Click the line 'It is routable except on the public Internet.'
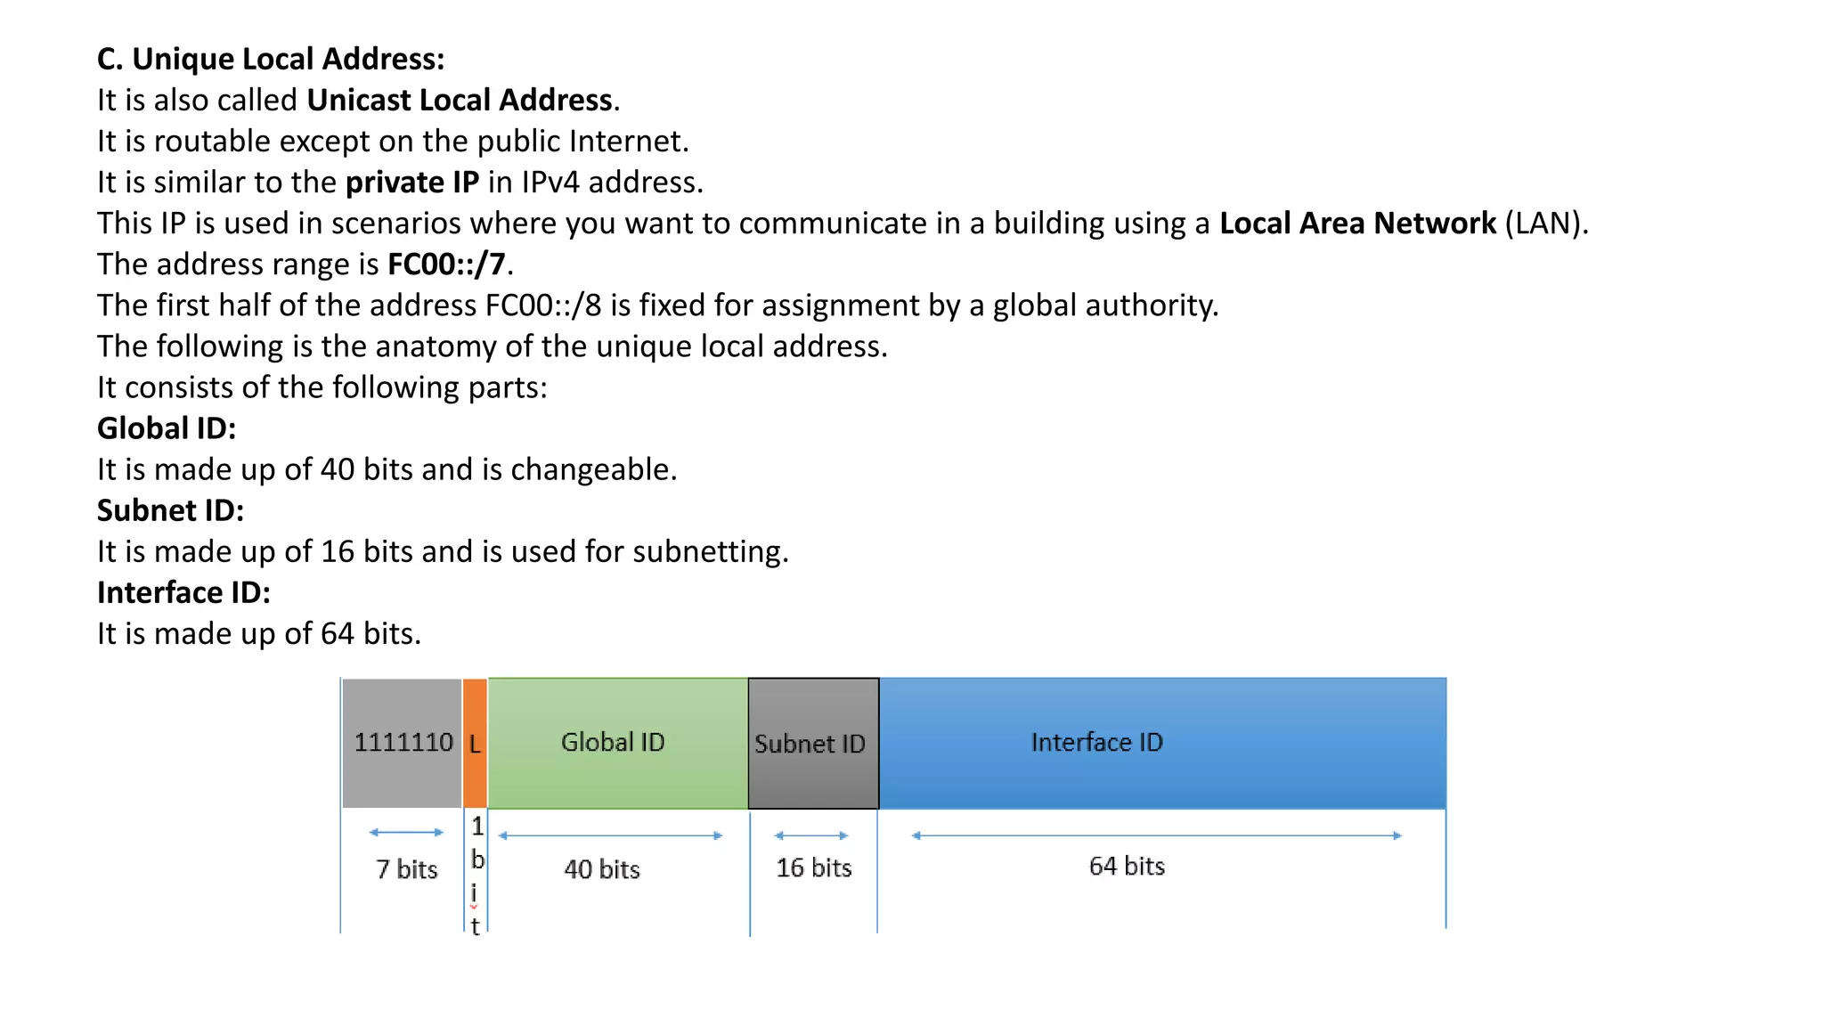The height and width of the screenshot is (1026, 1824). pos(393,141)
